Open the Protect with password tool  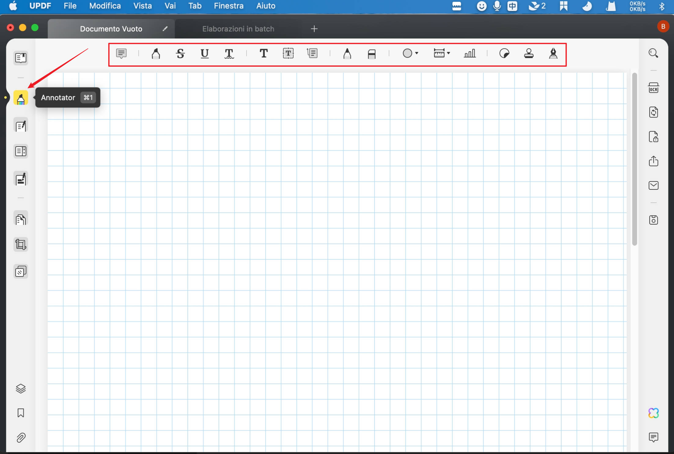[654, 137]
